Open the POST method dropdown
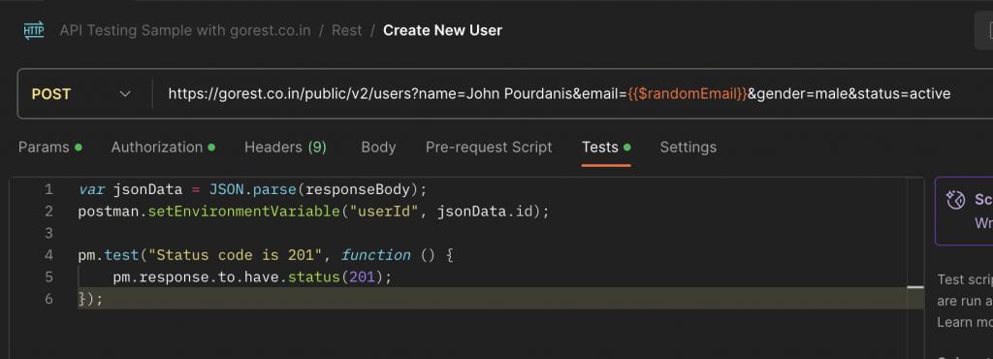Screen dimensions: 993x359 (x=81, y=94)
